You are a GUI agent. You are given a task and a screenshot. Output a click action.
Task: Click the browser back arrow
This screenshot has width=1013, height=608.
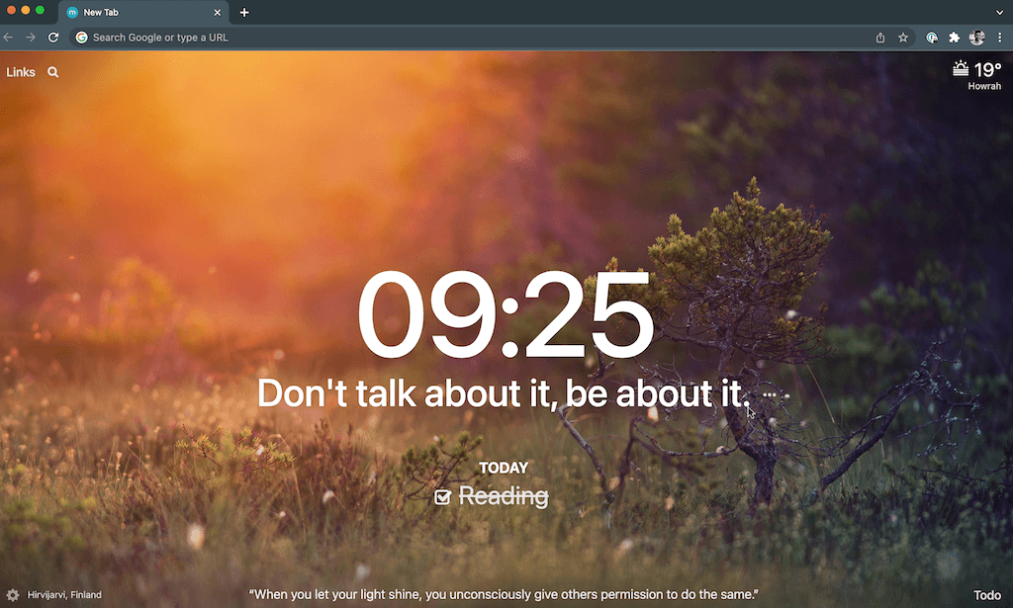[x=8, y=38]
